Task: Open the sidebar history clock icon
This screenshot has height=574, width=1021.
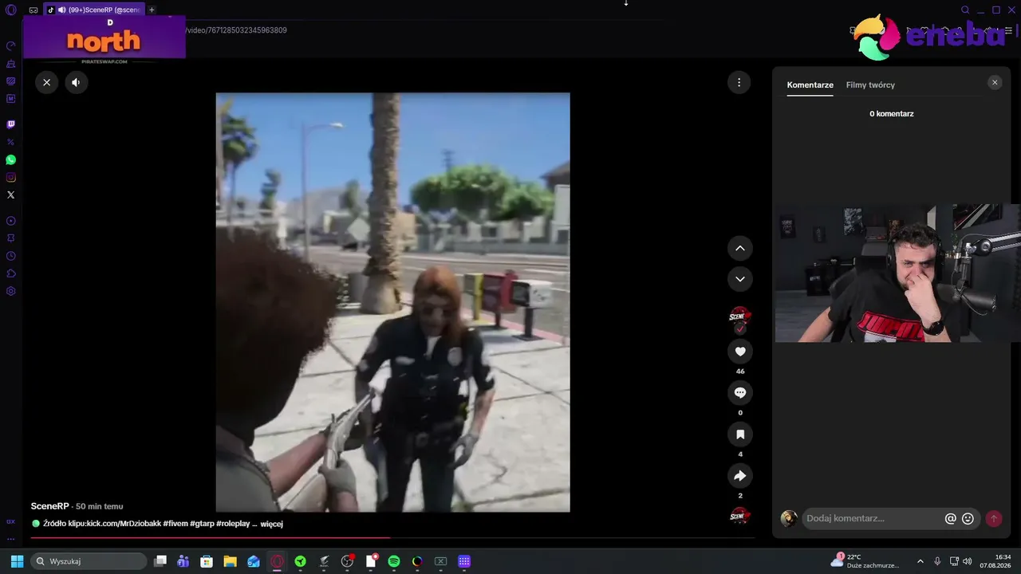Action: pos(11,256)
